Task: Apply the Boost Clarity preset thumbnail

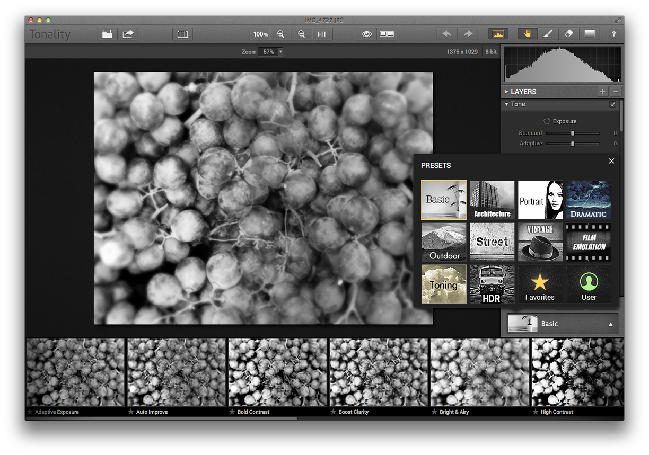Action: click(x=379, y=372)
